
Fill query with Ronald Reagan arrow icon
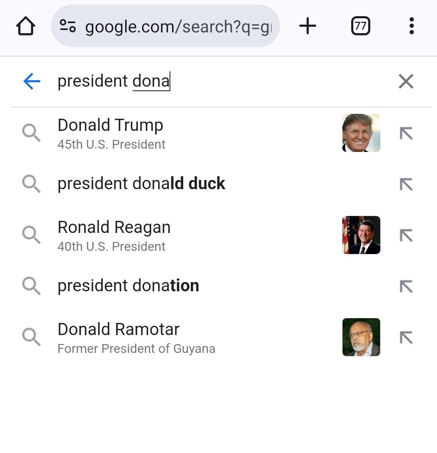tap(406, 235)
